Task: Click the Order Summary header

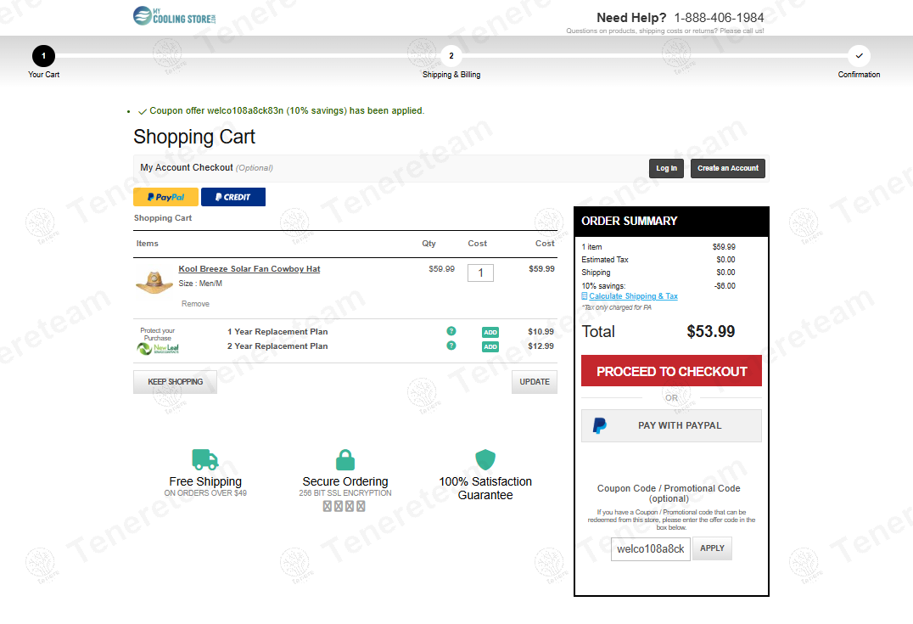Action: click(x=671, y=222)
